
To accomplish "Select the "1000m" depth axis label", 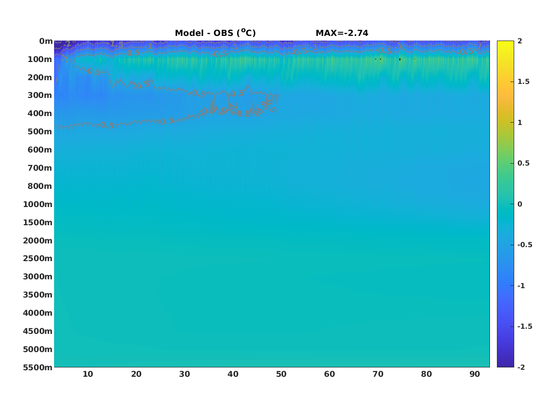I will tap(38, 204).
